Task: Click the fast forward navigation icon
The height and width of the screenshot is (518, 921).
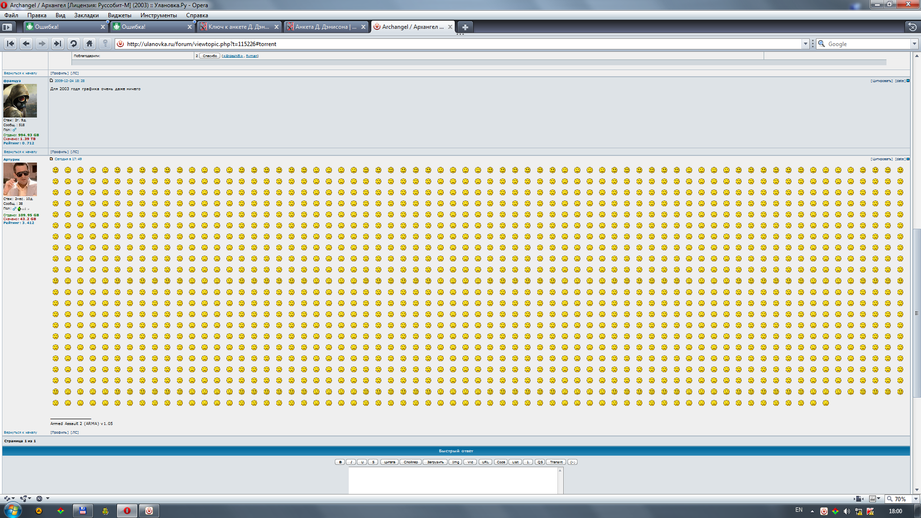Action: [57, 44]
